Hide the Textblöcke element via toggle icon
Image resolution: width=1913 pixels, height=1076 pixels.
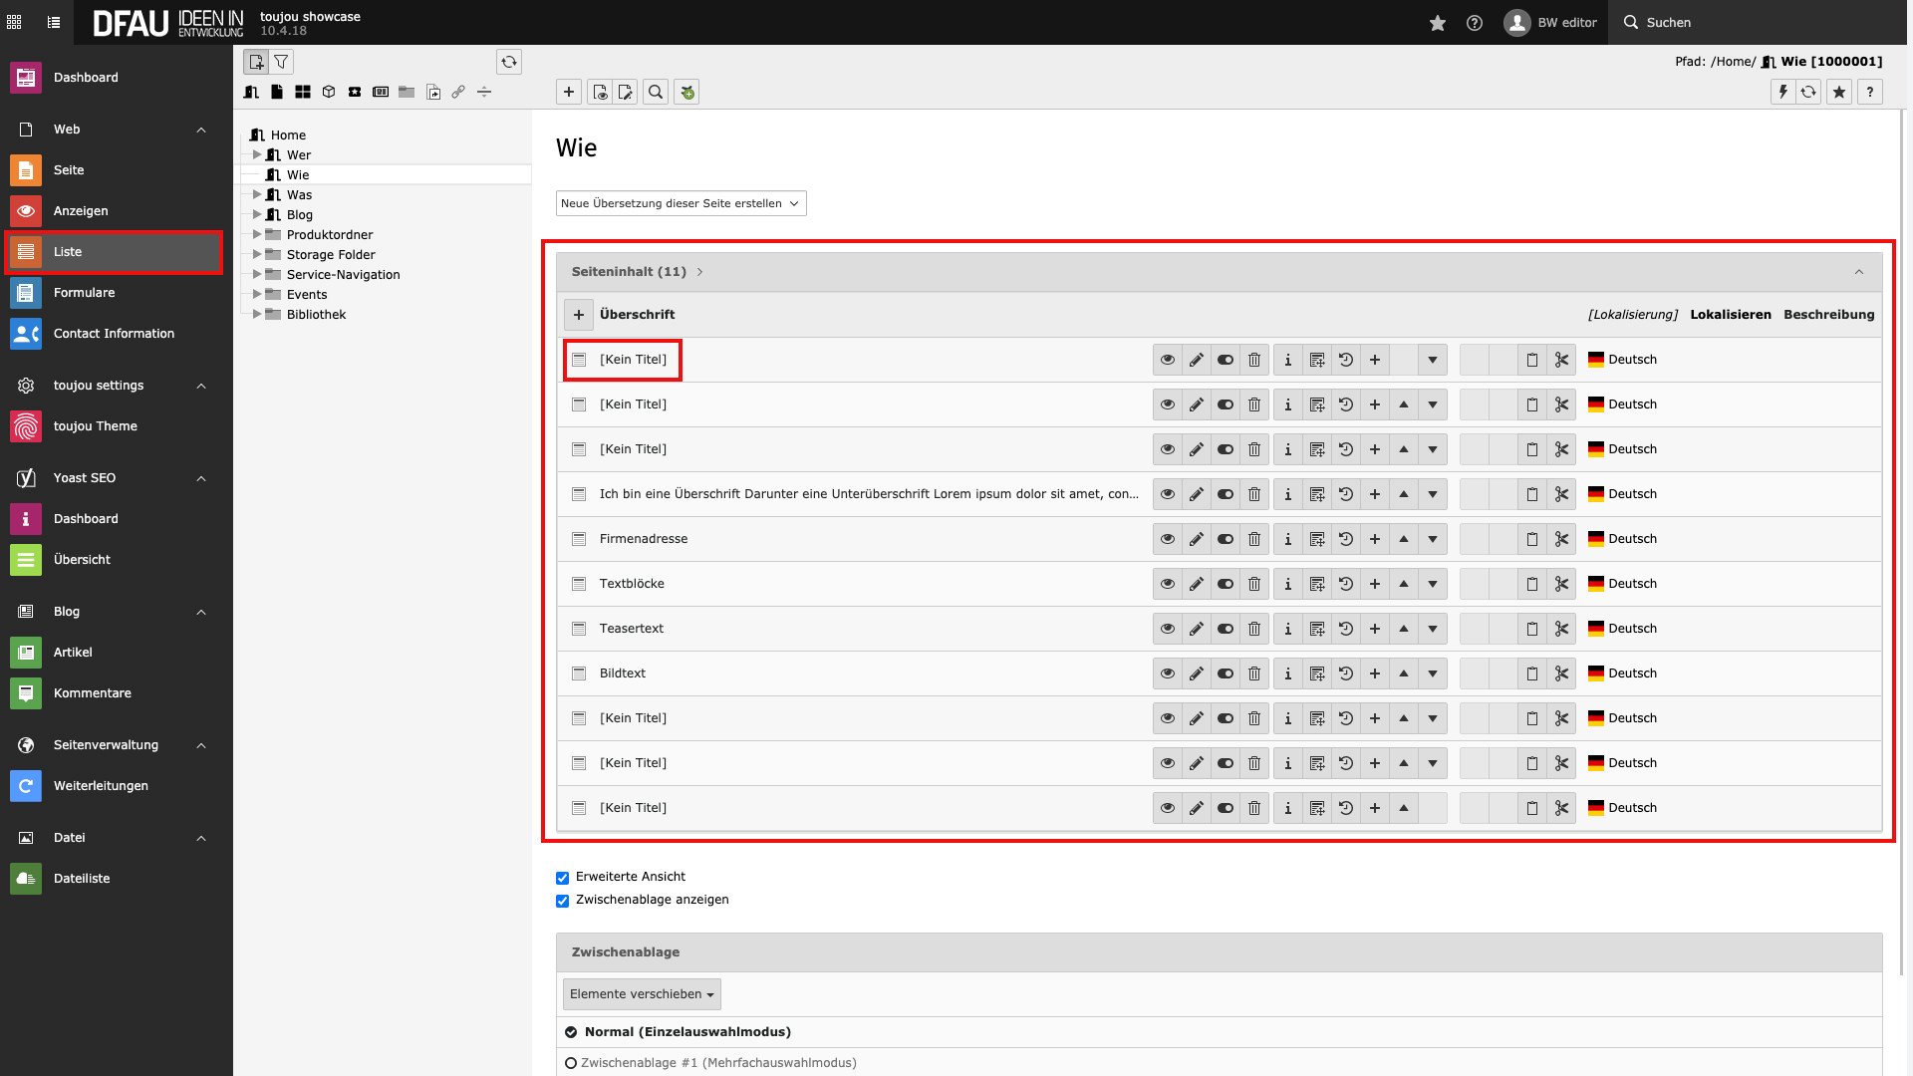coord(1226,584)
